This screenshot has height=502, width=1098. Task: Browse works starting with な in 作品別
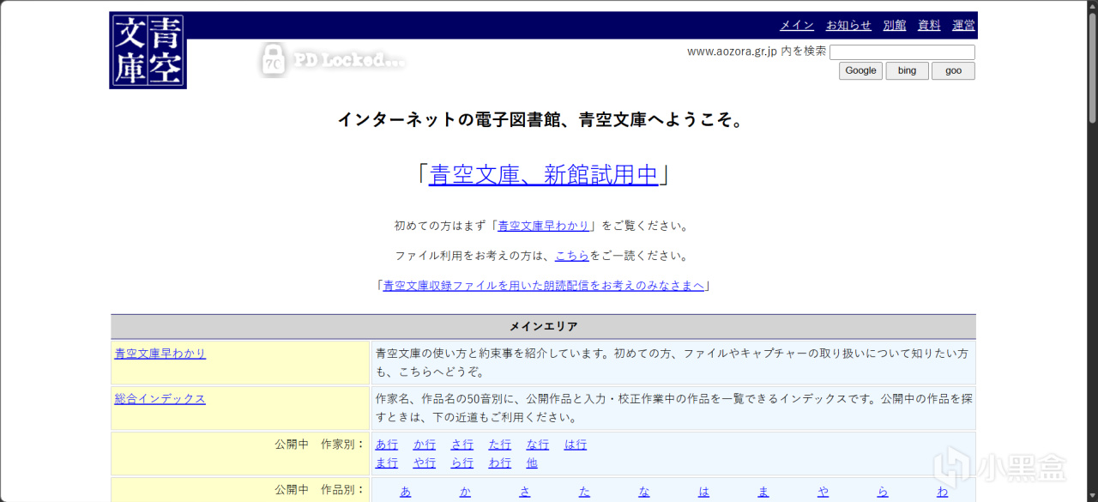tap(644, 492)
